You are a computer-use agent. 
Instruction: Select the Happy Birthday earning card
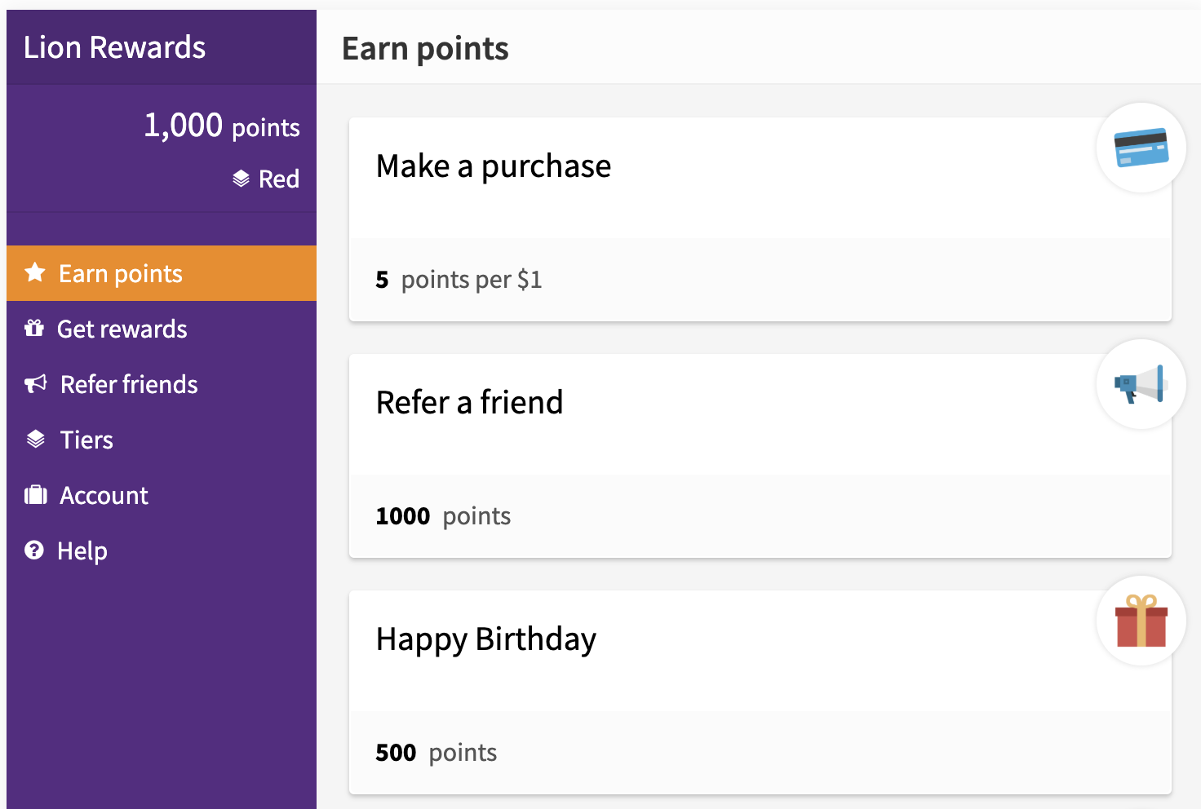point(760,692)
